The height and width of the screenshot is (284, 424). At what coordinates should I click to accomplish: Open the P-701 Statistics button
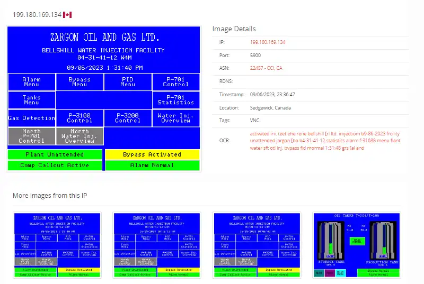[176, 100]
